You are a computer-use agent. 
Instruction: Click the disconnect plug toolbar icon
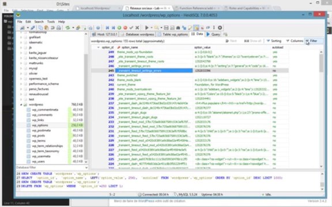pos(33,28)
